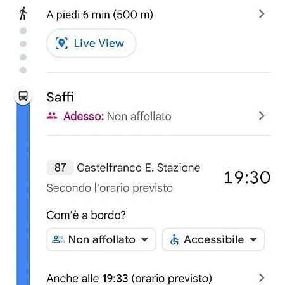Expand the Anche alle 19:33 departures chevron
Image resolution: width=285 pixels, height=285 pixels.
click(262, 278)
